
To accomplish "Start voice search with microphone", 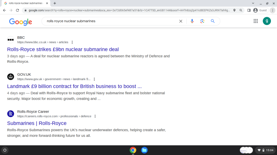I will (192, 21).
